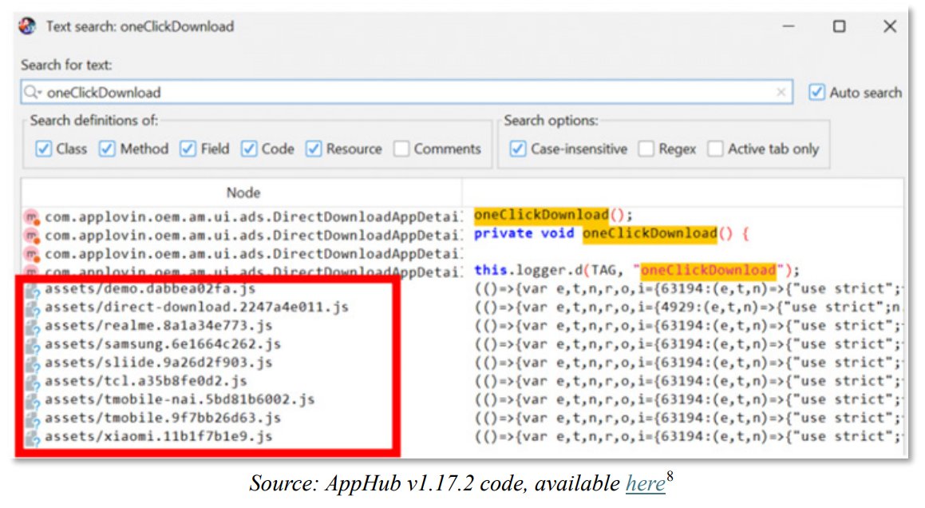Enable the Regex search option
Viewport: 925px width, 508px height.
point(646,149)
